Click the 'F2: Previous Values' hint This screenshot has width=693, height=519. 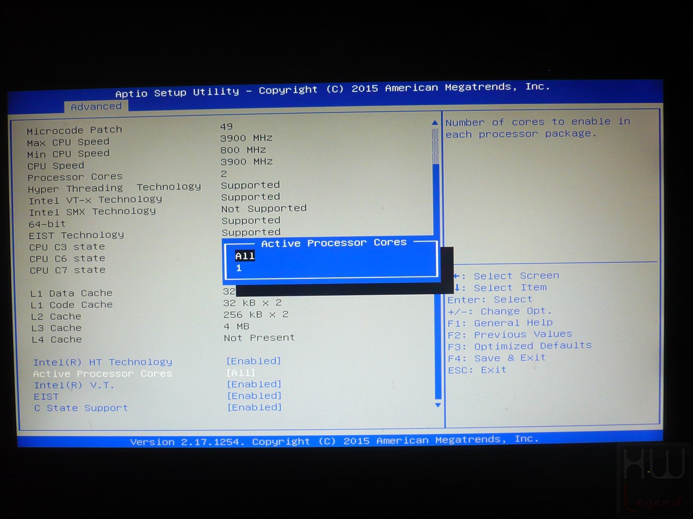pos(510,335)
